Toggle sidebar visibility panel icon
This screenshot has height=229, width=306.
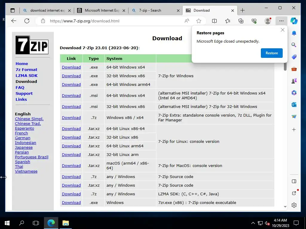(x=294, y=181)
